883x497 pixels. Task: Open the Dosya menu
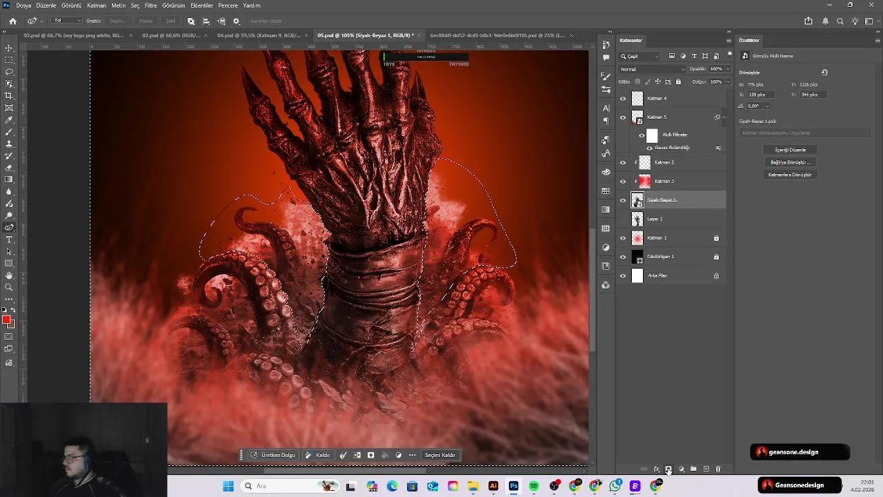[x=23, y=6]
